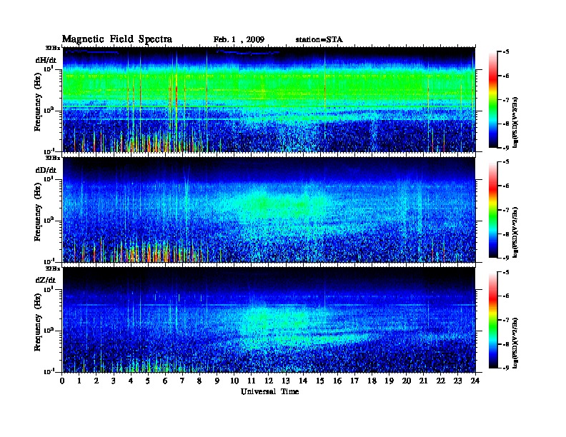Click the -7 value on dD/dt color scale
566x437 pixels.
(506, 210)
